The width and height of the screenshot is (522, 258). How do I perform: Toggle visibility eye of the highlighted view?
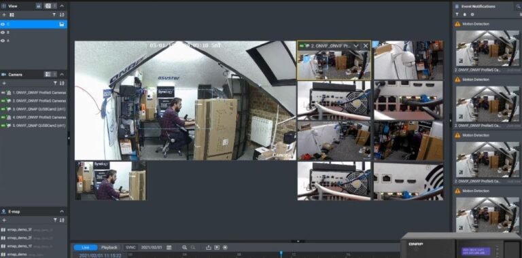click(x=3, y=24)
